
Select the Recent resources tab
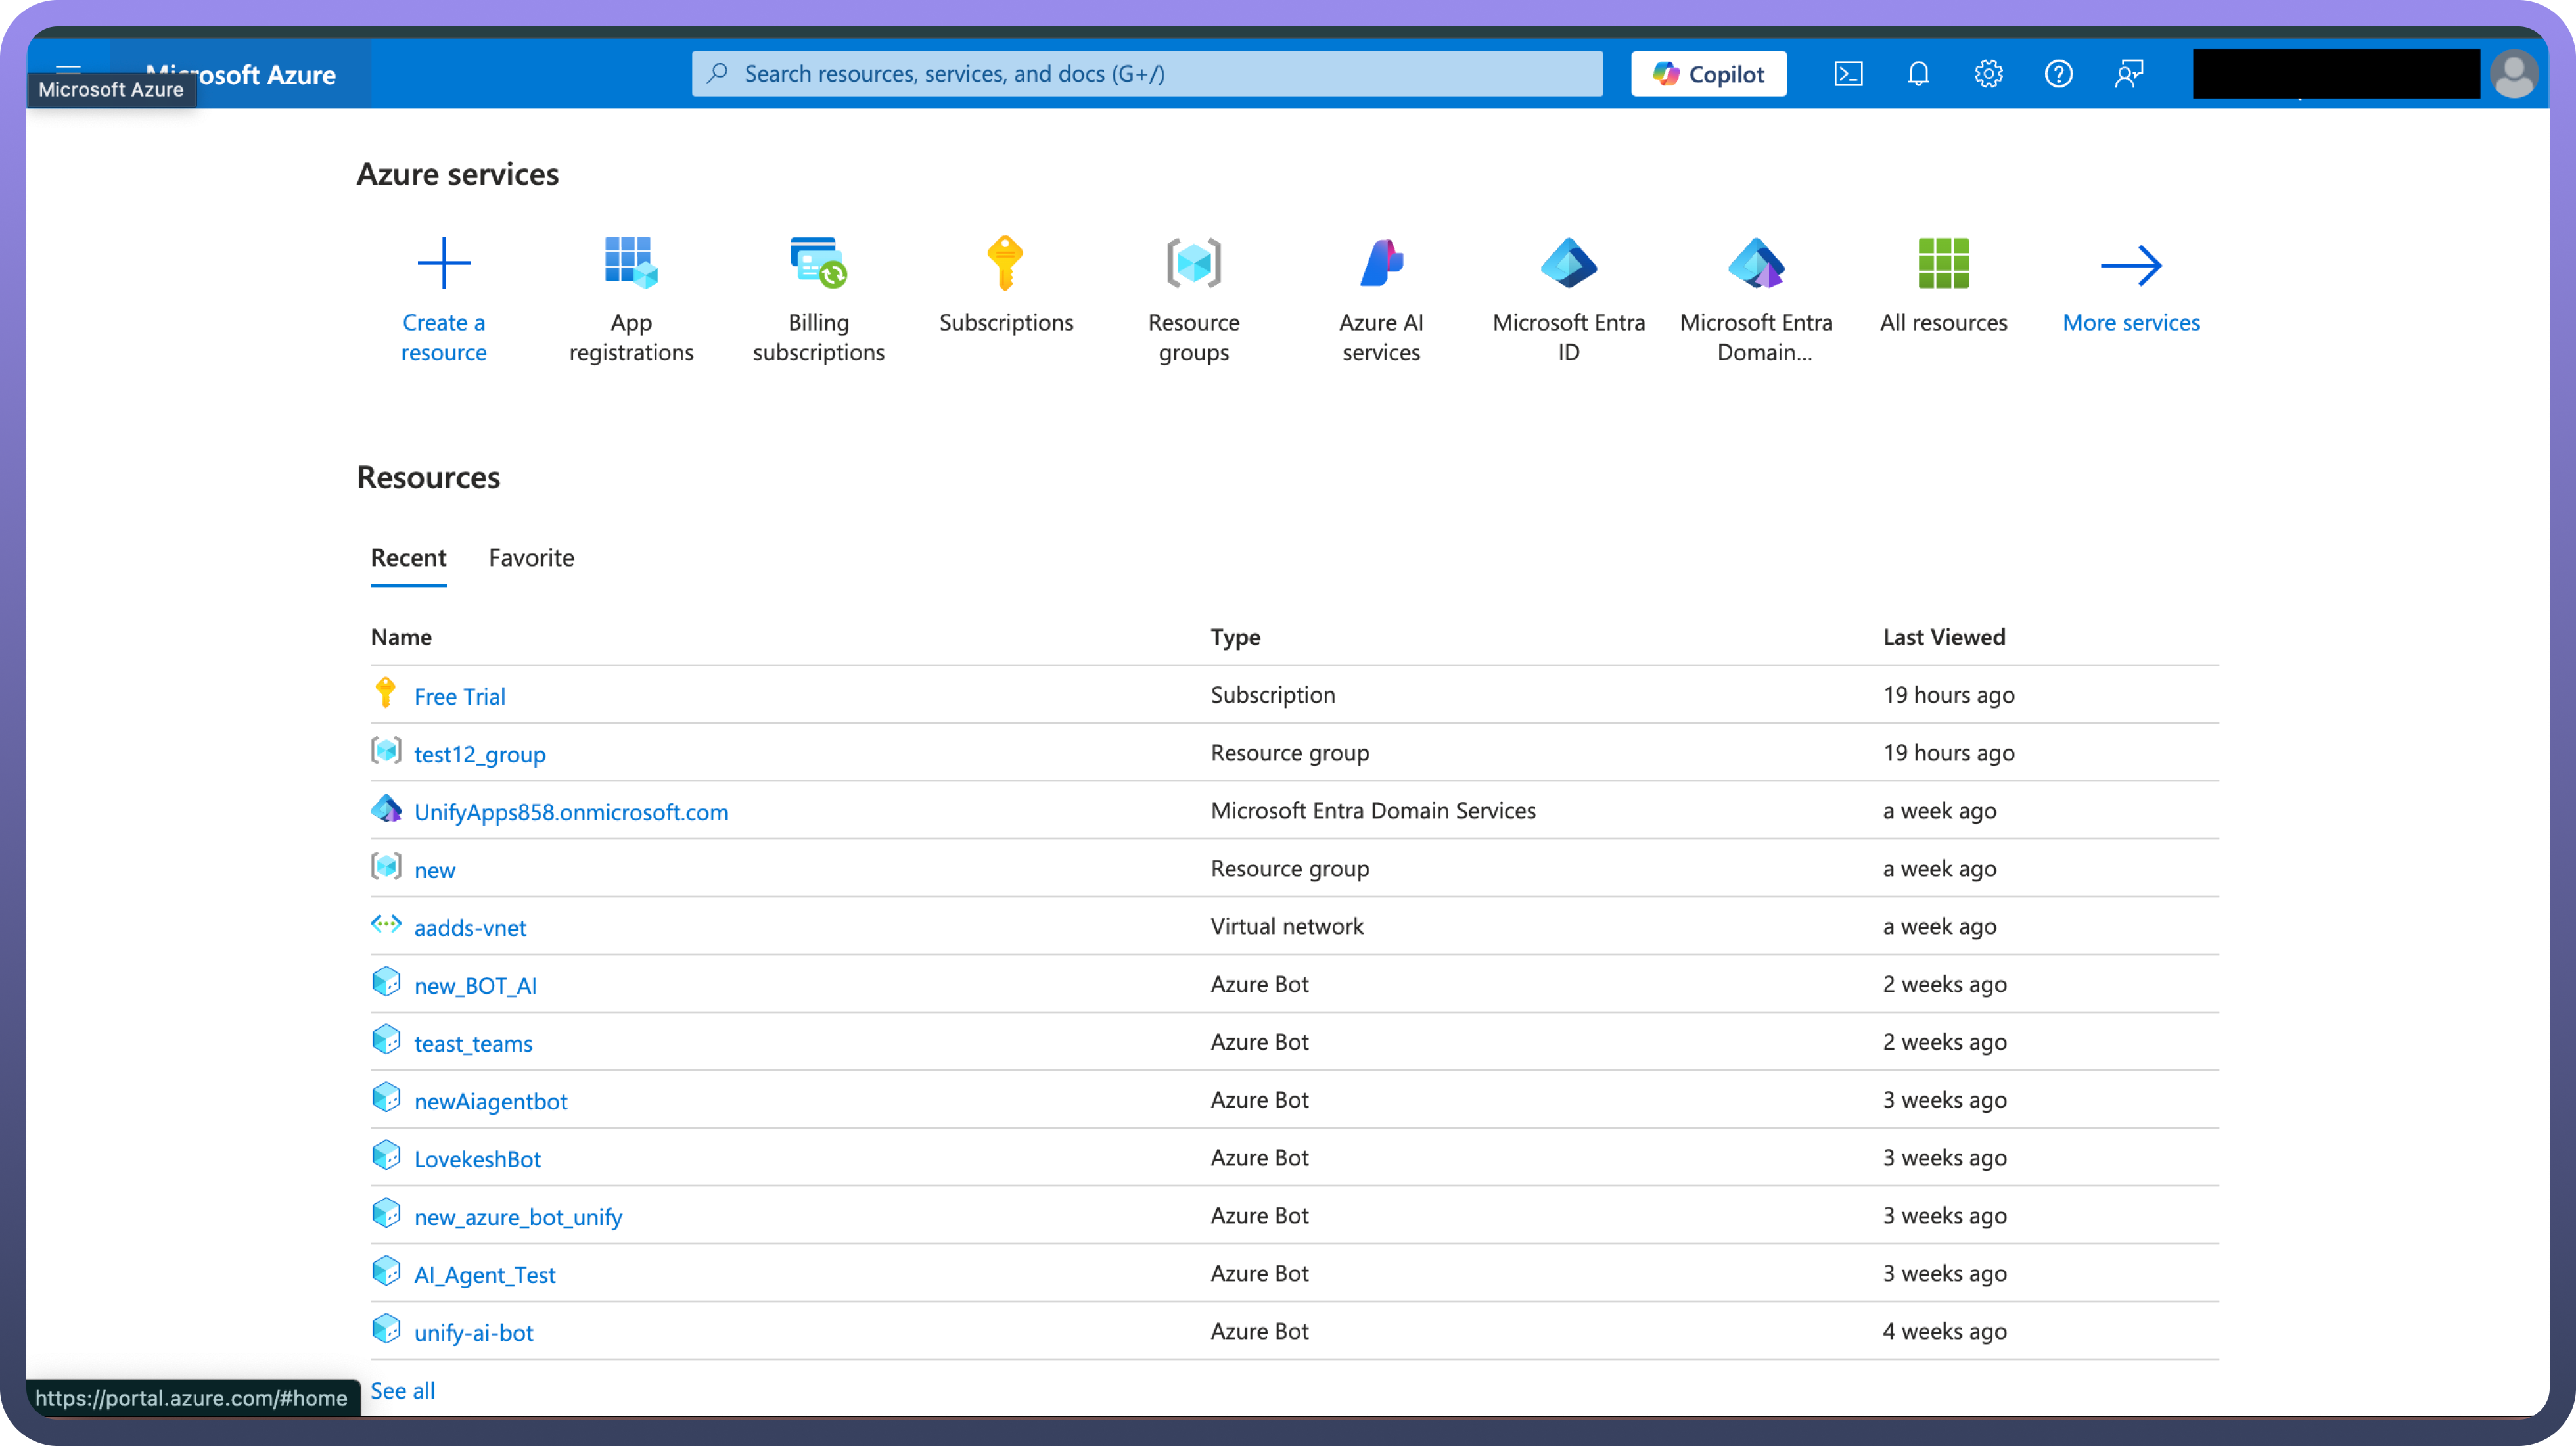point(408,558)
